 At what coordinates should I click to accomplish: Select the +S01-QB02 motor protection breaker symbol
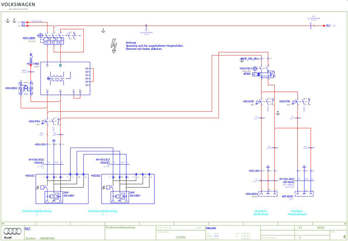point(54,42)
